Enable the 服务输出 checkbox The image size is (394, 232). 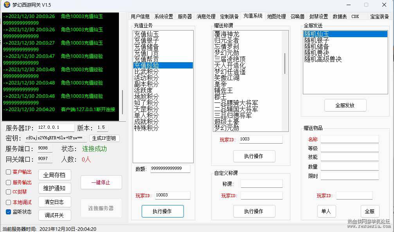[8, 182]
